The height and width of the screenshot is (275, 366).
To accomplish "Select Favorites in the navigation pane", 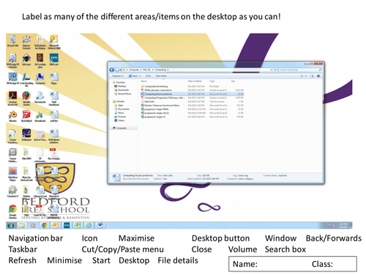I will click(x=119, y=82).
